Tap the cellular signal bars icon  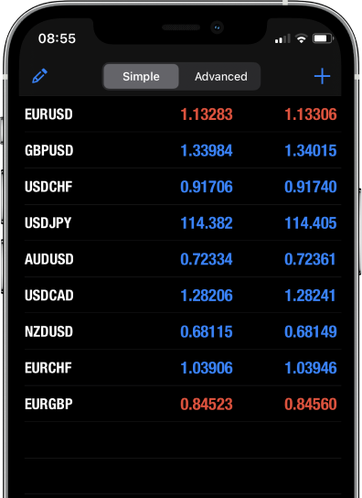tap(282, 38)
